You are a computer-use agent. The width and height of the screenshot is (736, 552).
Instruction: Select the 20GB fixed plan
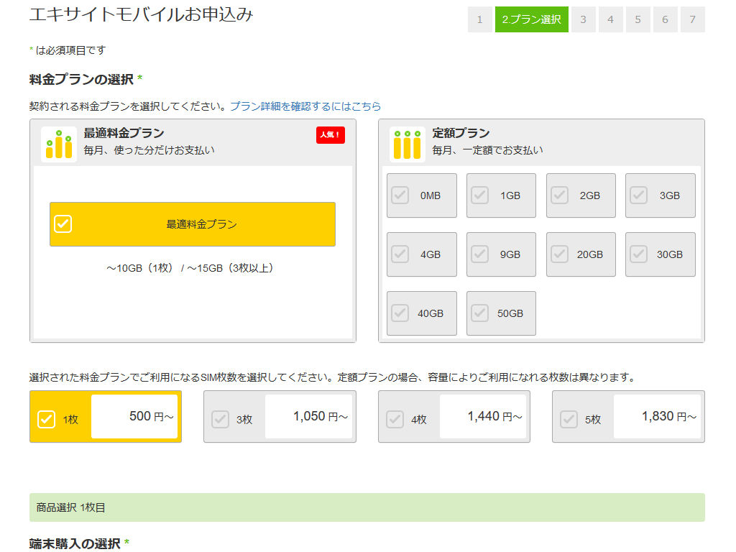click(581, 254)
